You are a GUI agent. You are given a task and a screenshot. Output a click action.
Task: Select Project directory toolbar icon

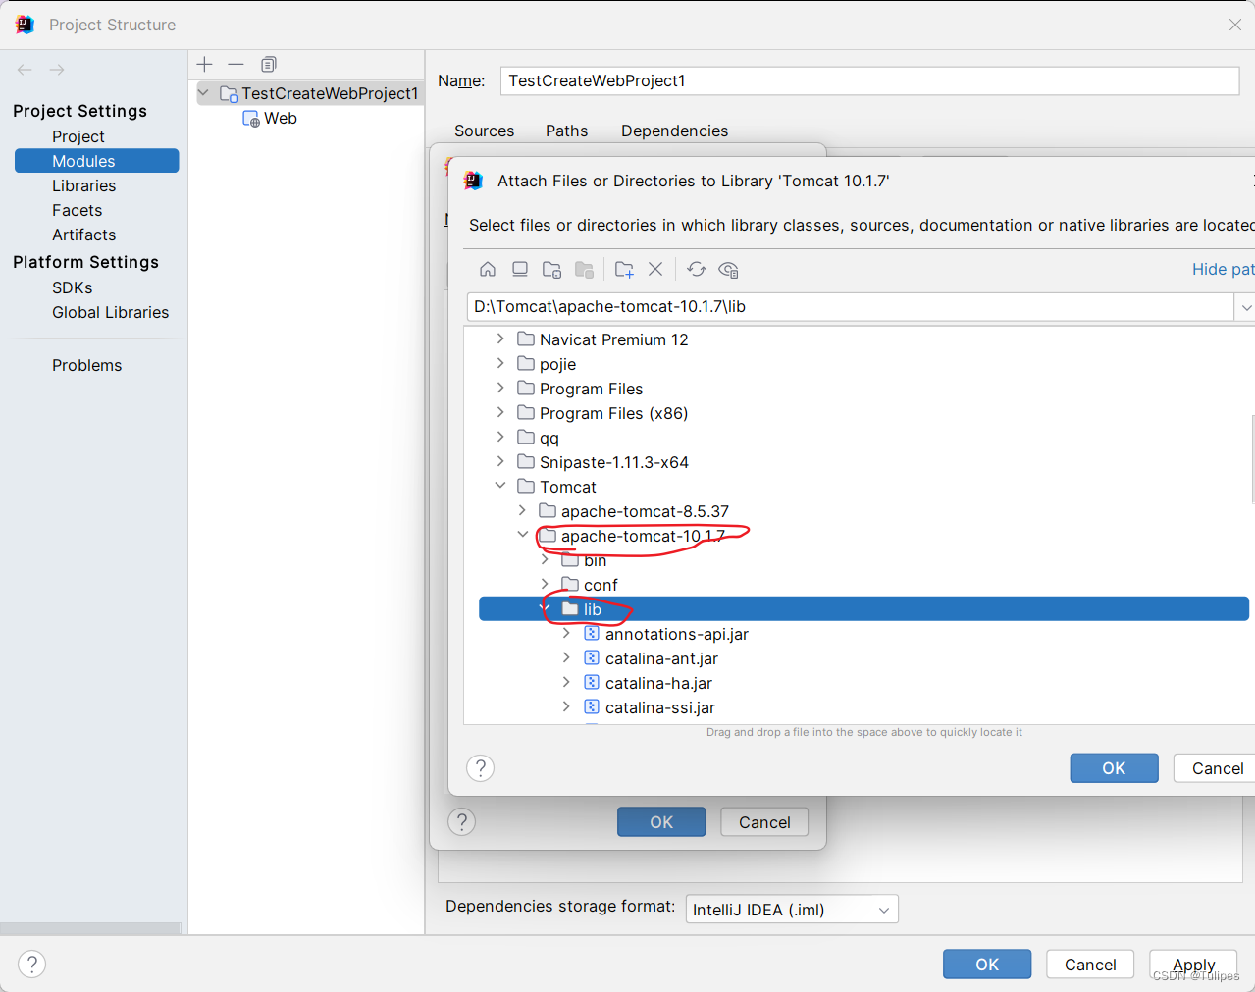click(x=552, y=269)
